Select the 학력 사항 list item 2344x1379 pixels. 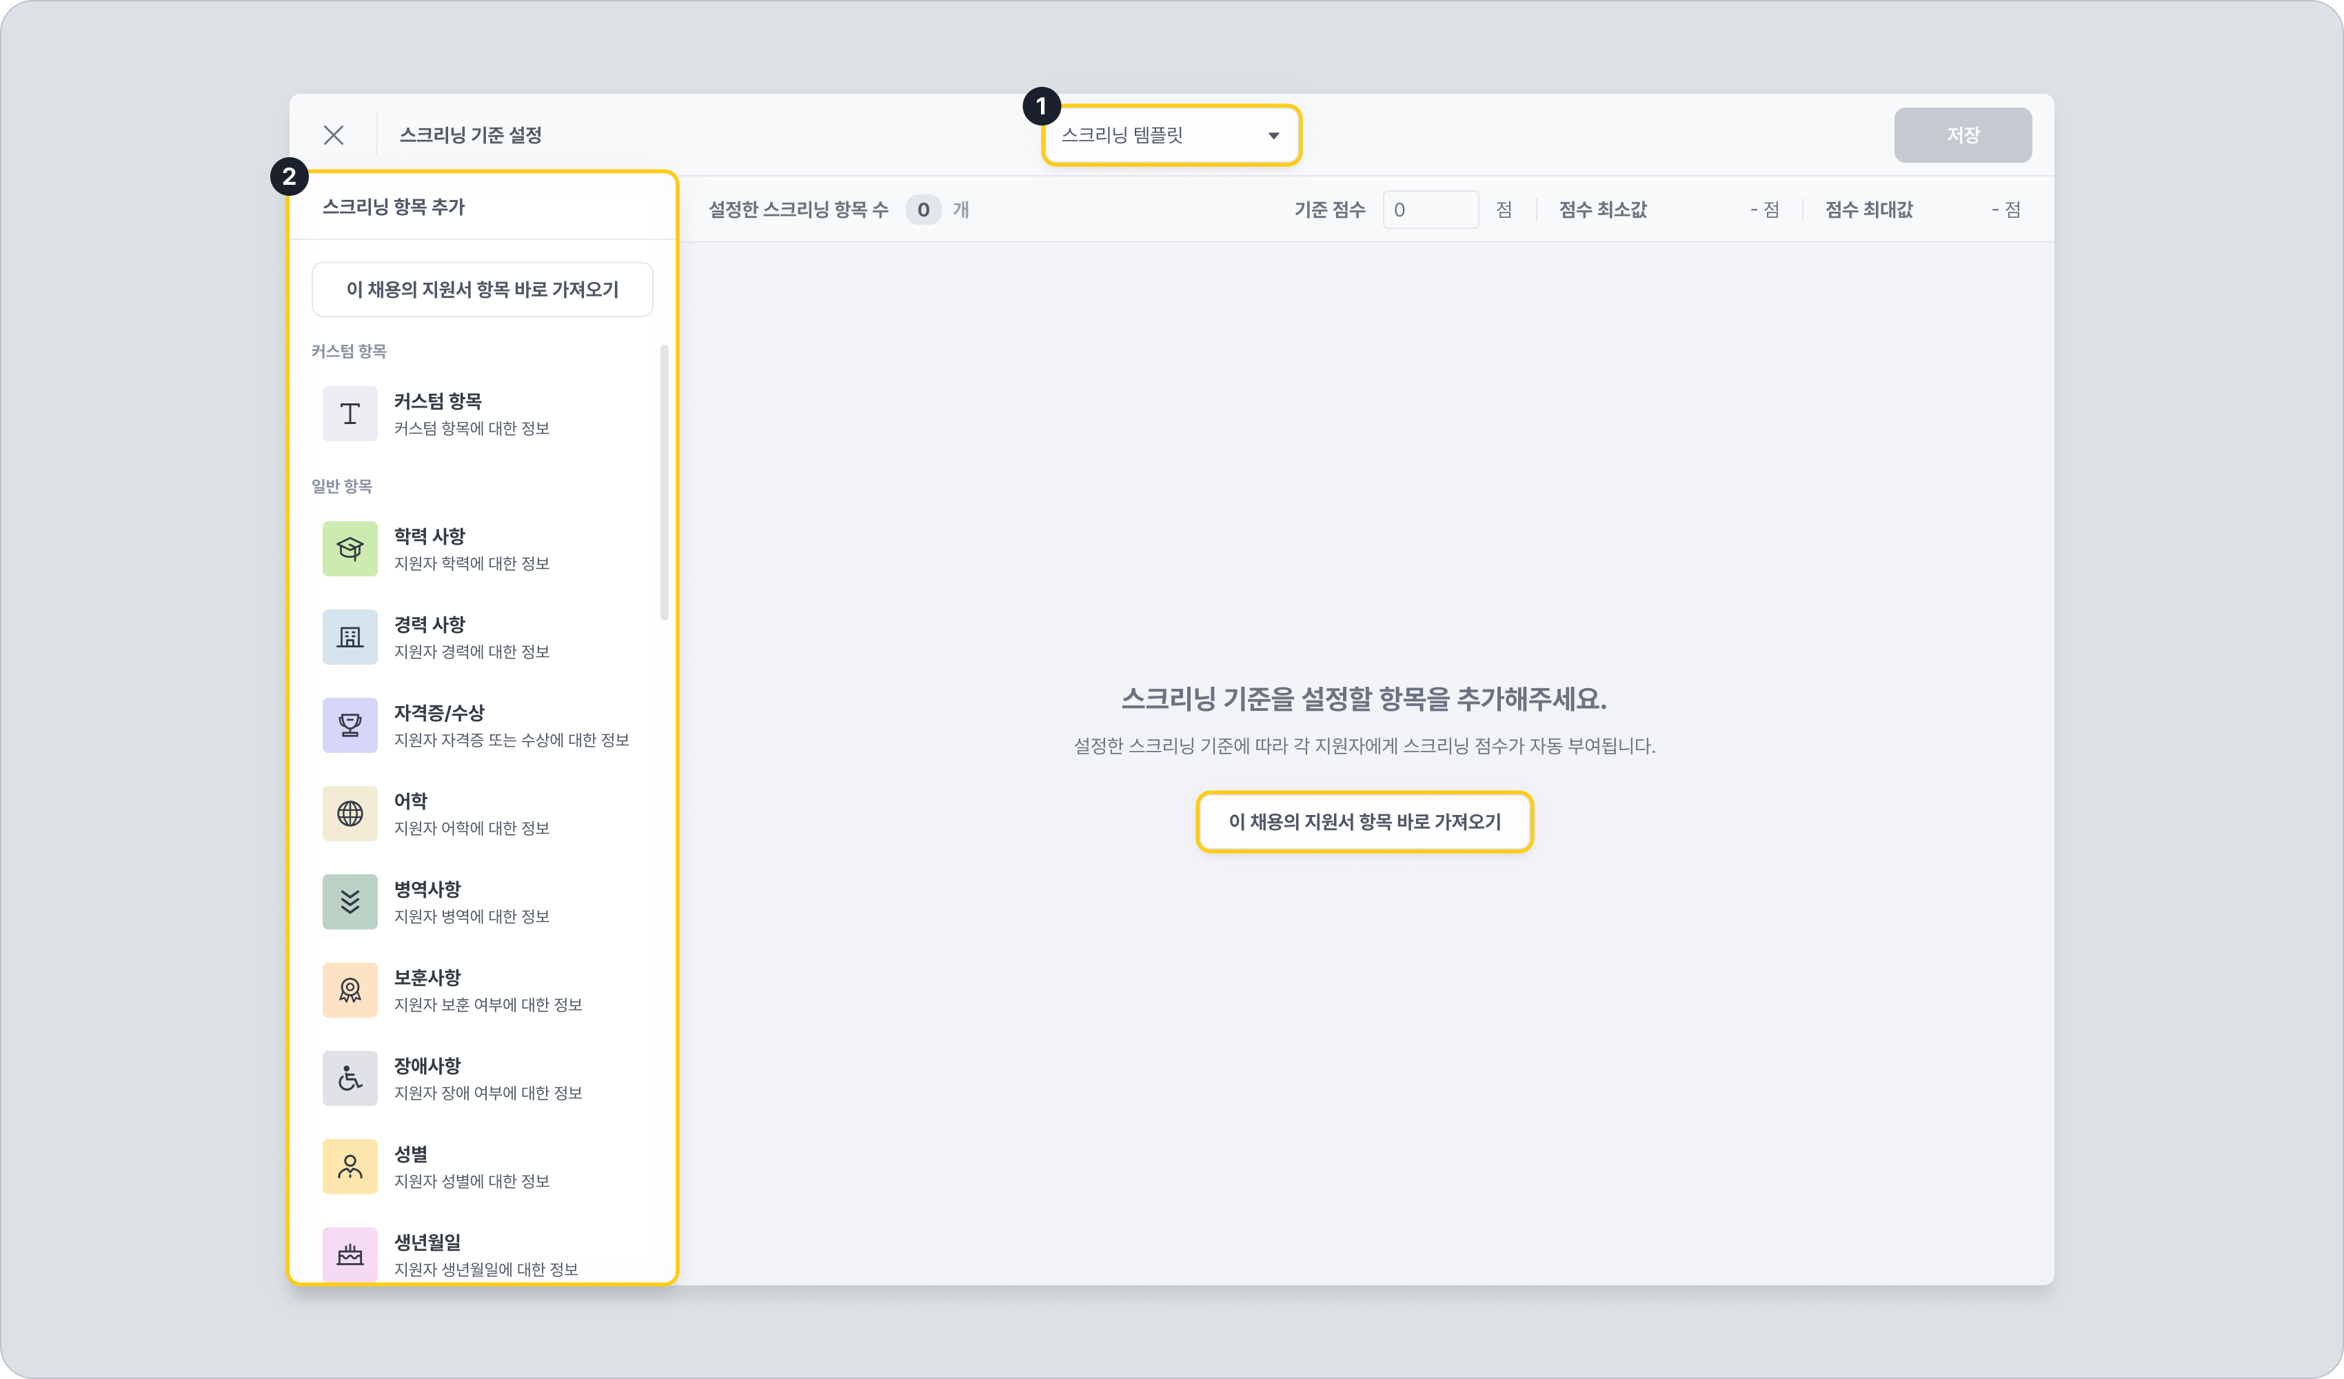(x=484, y=549)
